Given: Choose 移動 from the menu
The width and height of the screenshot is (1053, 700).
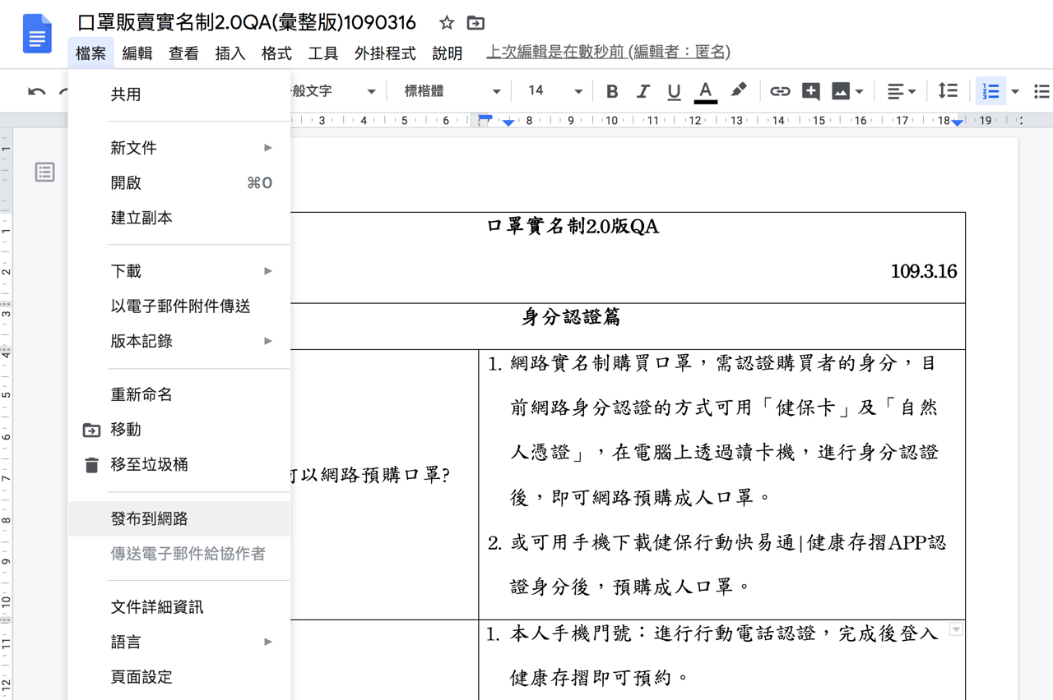Looking at the screenshot, I should 179,430.
